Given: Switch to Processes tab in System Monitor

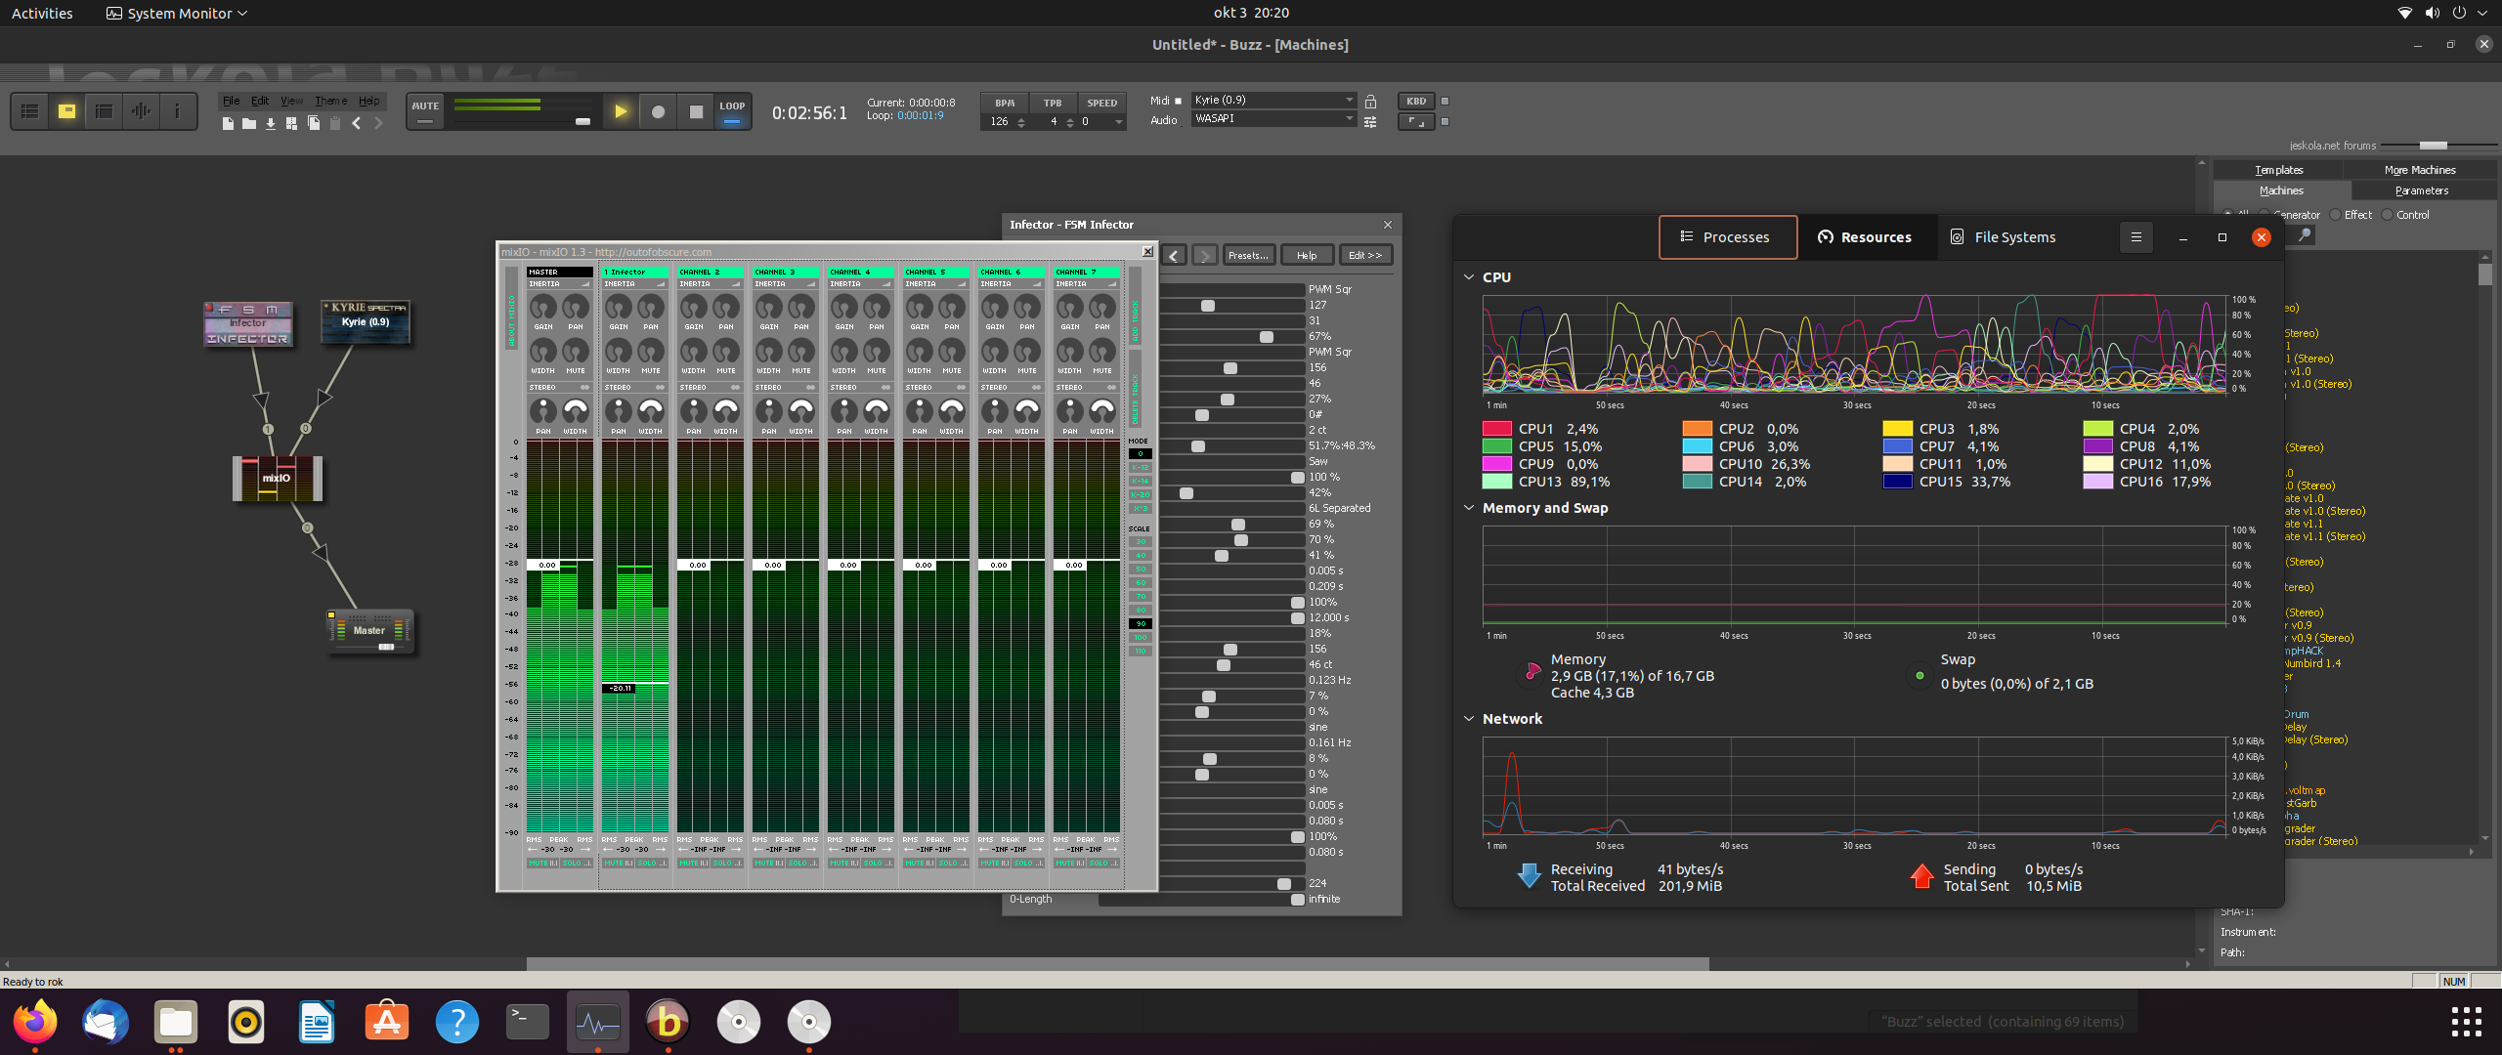Looking at the screenshot, I should pyautogui.click(x=1728, y=237).
